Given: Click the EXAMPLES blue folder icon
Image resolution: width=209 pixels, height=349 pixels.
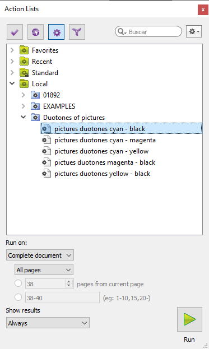Looking at the screenshot, I should [x=35, y=106].
